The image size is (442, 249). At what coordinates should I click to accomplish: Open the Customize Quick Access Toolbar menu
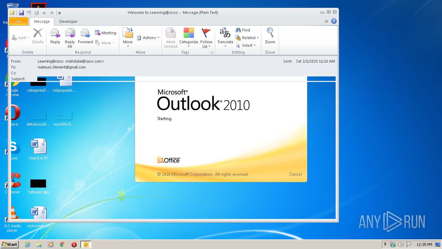tap(59, 13)
